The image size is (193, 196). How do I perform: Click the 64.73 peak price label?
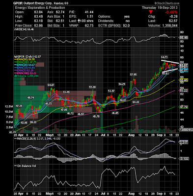[x=165, y=57]
